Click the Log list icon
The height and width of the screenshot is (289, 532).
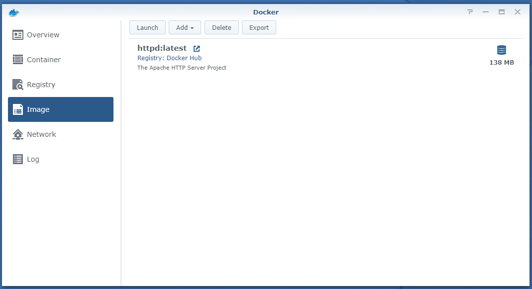[x=17, y=159]
